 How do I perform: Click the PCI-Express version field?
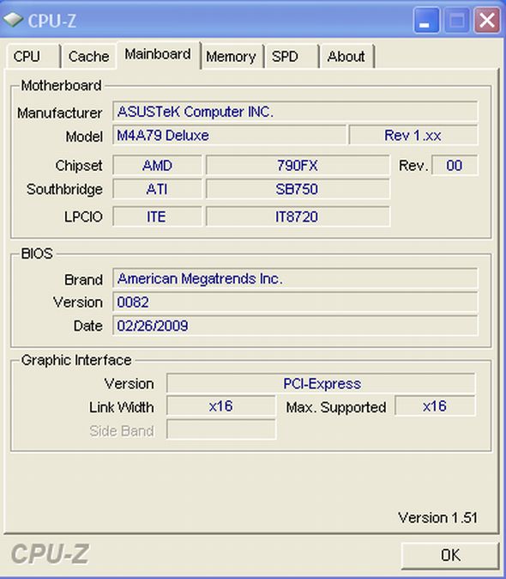[321, 384]
